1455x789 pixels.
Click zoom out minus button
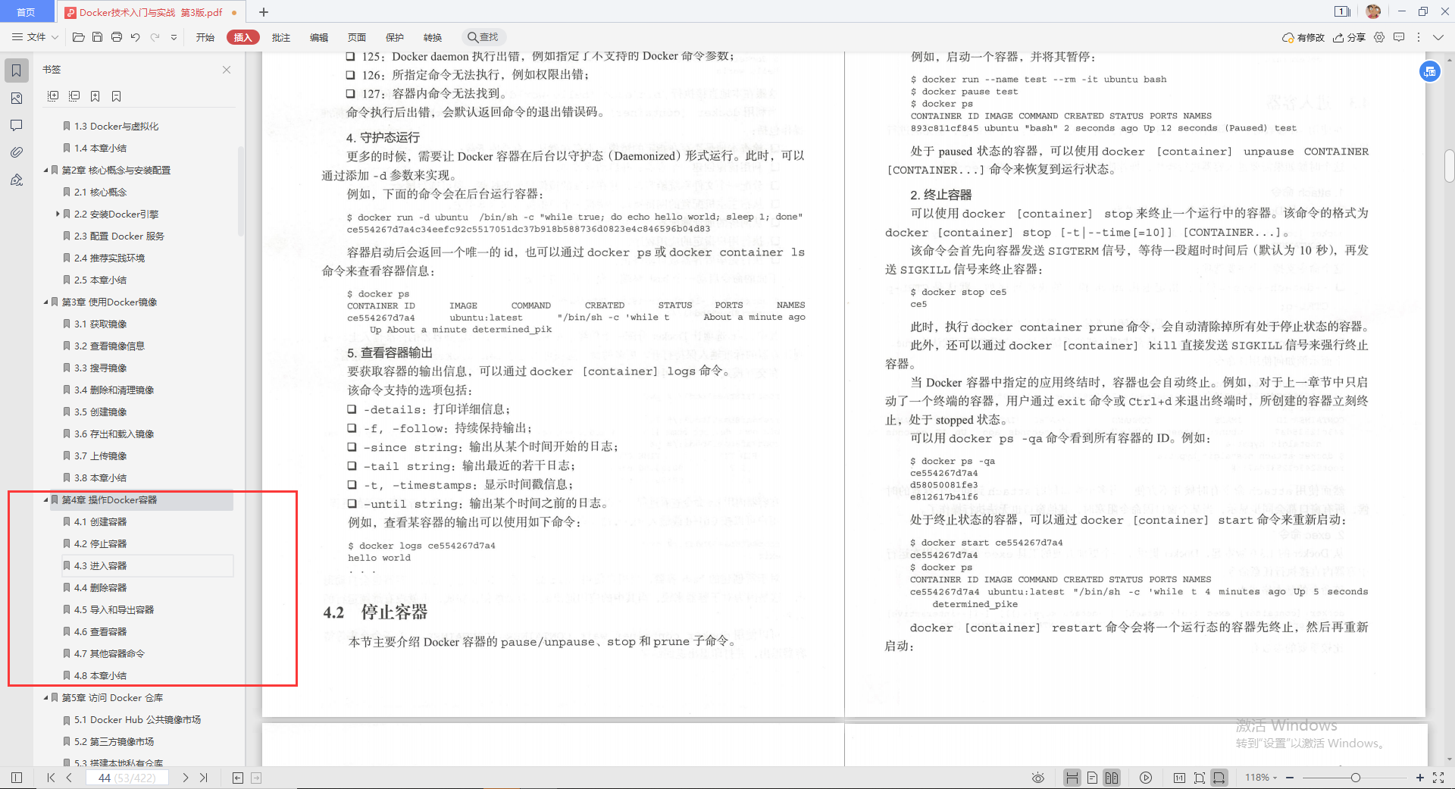click(x=1290, y=778)
